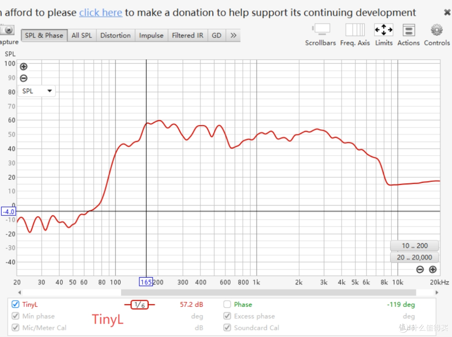Click the -4.0 level cursor value box
Screen dimensions: 452x337
pyautogui.click(x=8, y=212)
